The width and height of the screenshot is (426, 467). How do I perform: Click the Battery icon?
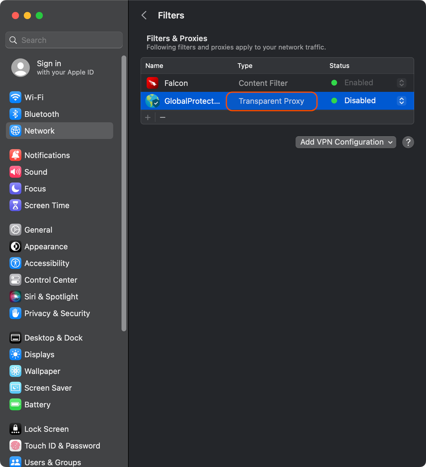coord(15,404)
